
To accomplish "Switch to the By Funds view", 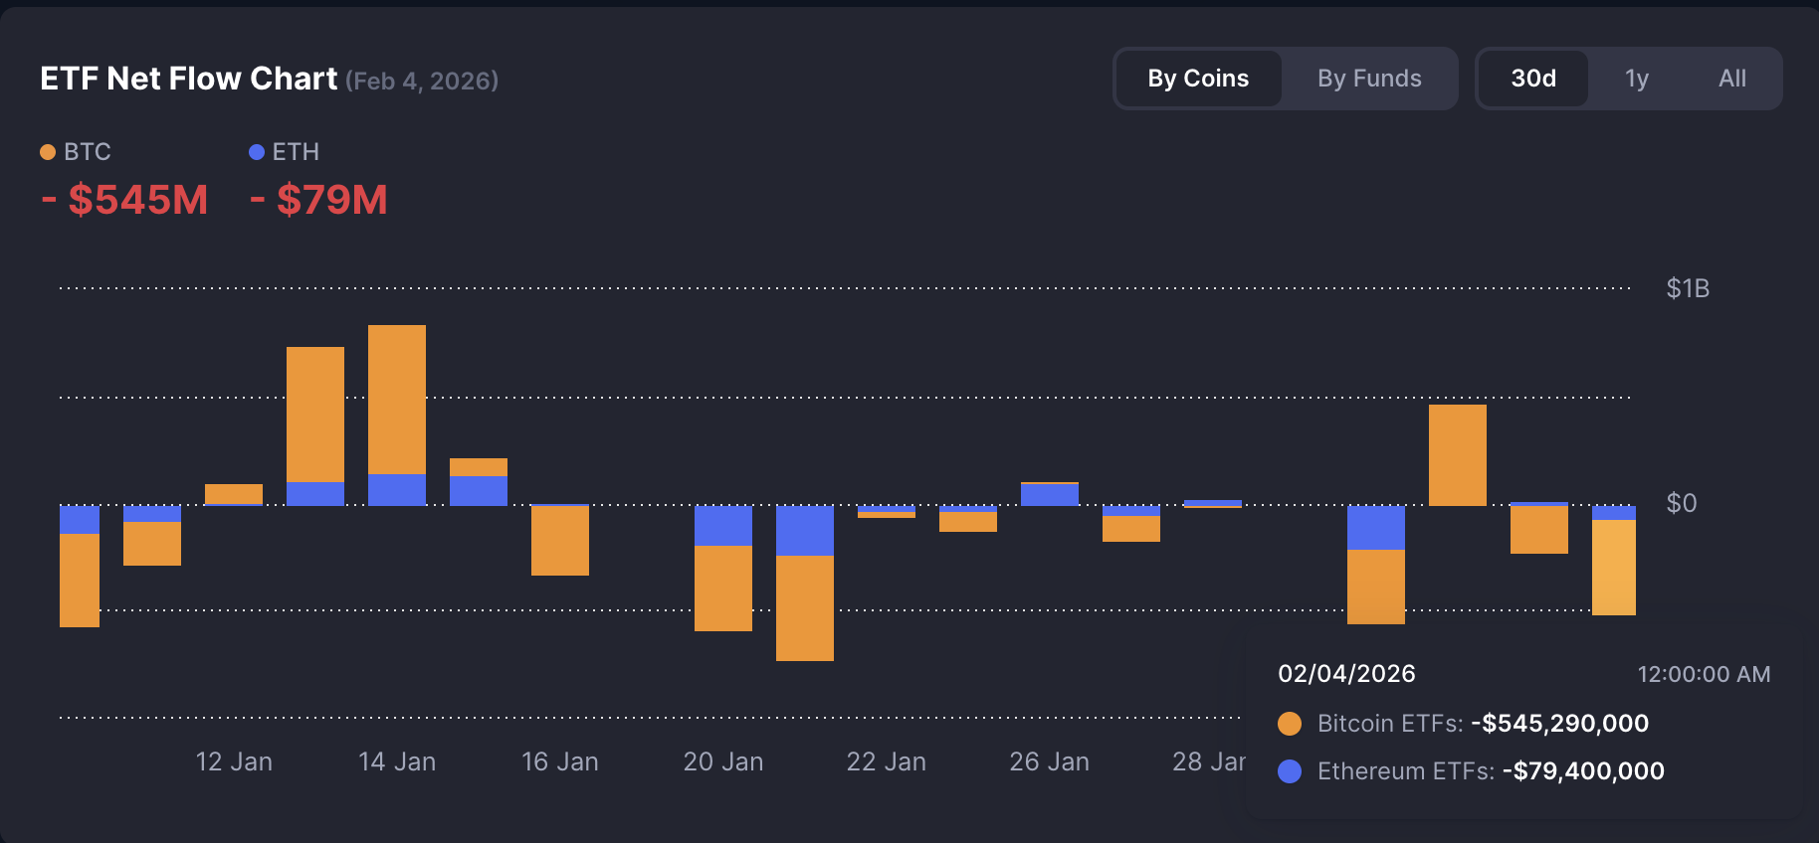I will pyautogui.click(x=1368, y=79).
